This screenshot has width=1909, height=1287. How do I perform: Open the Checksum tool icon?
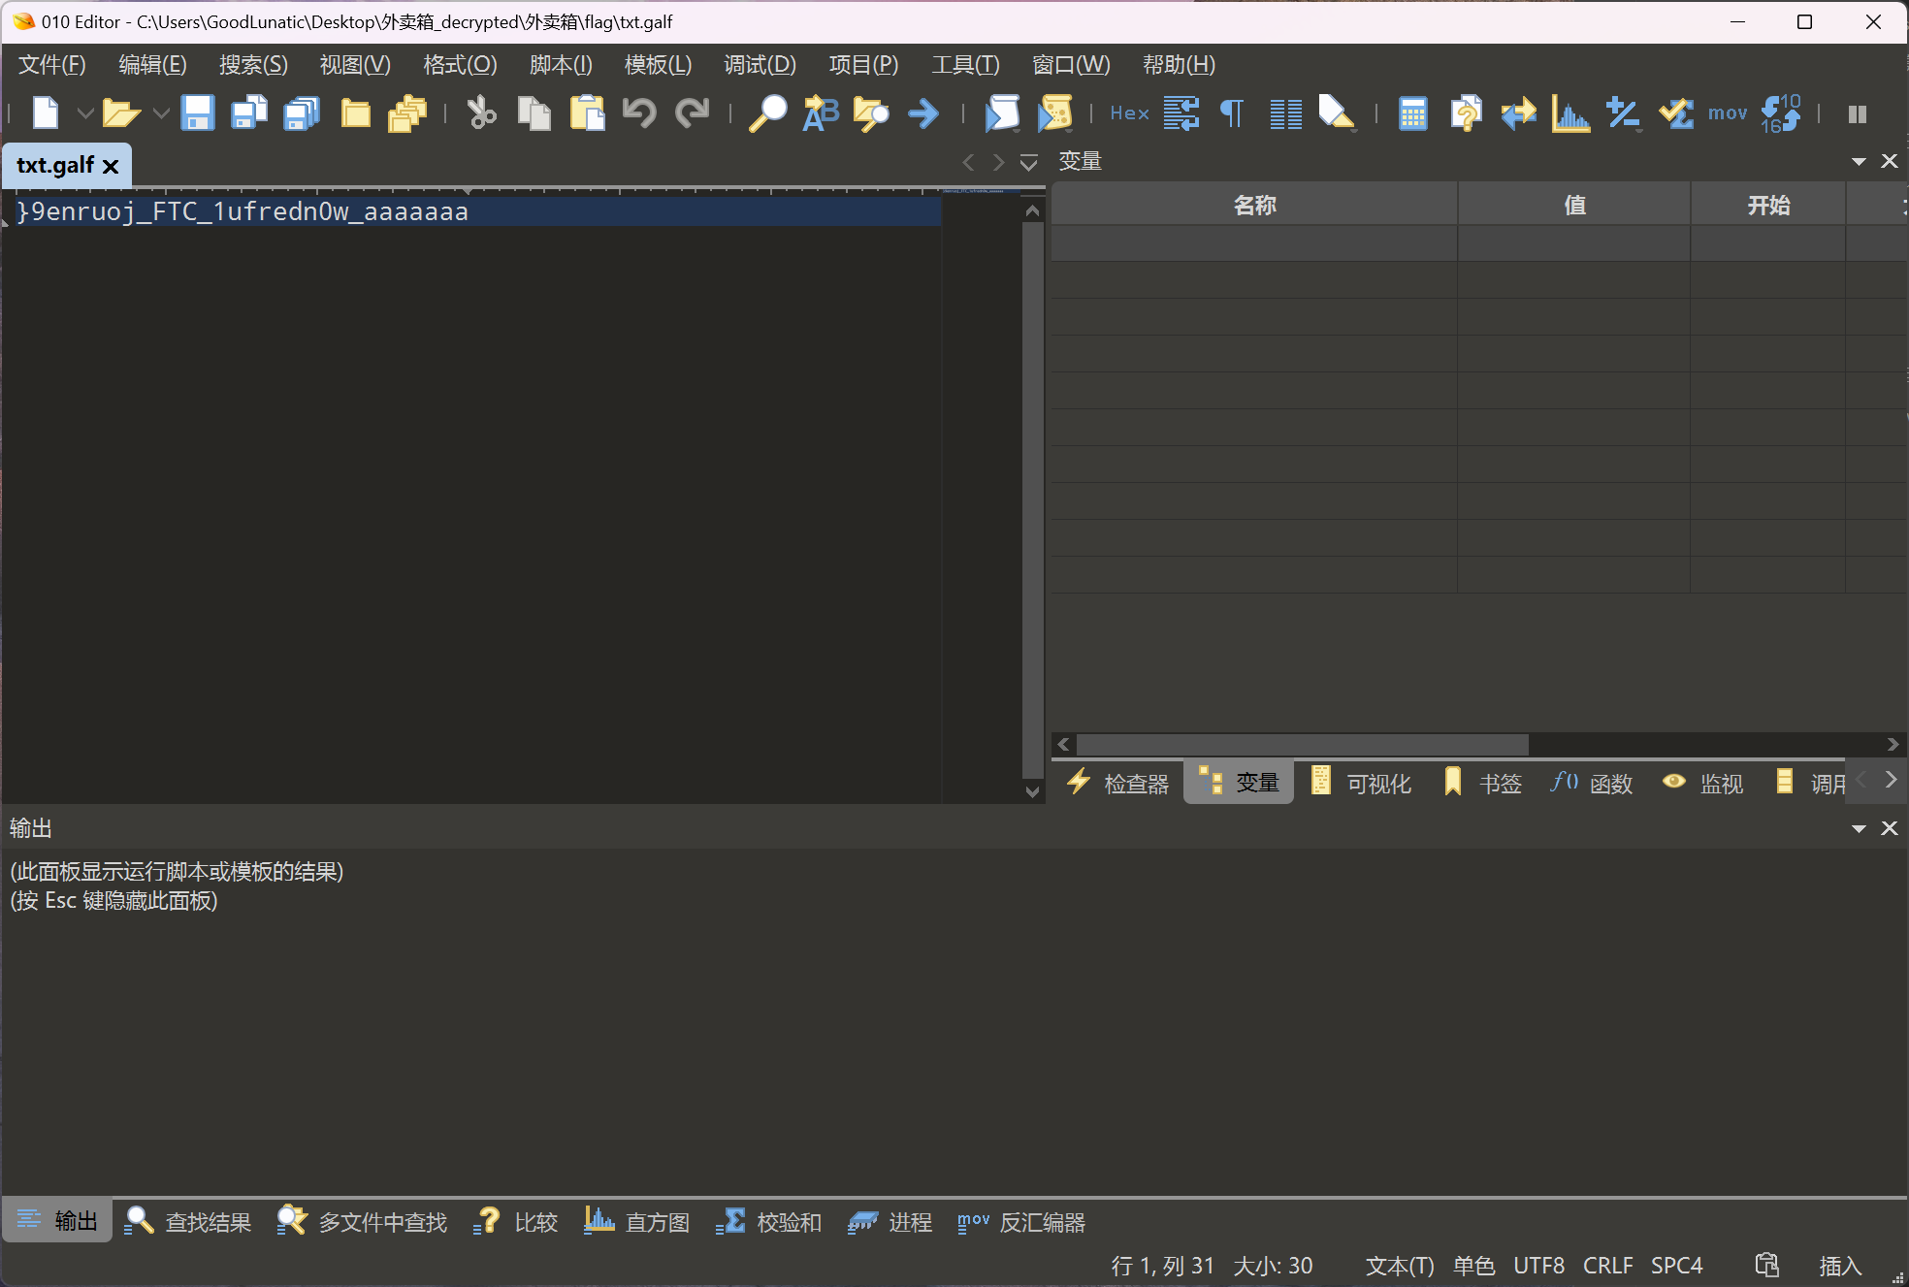(1676, 113)
